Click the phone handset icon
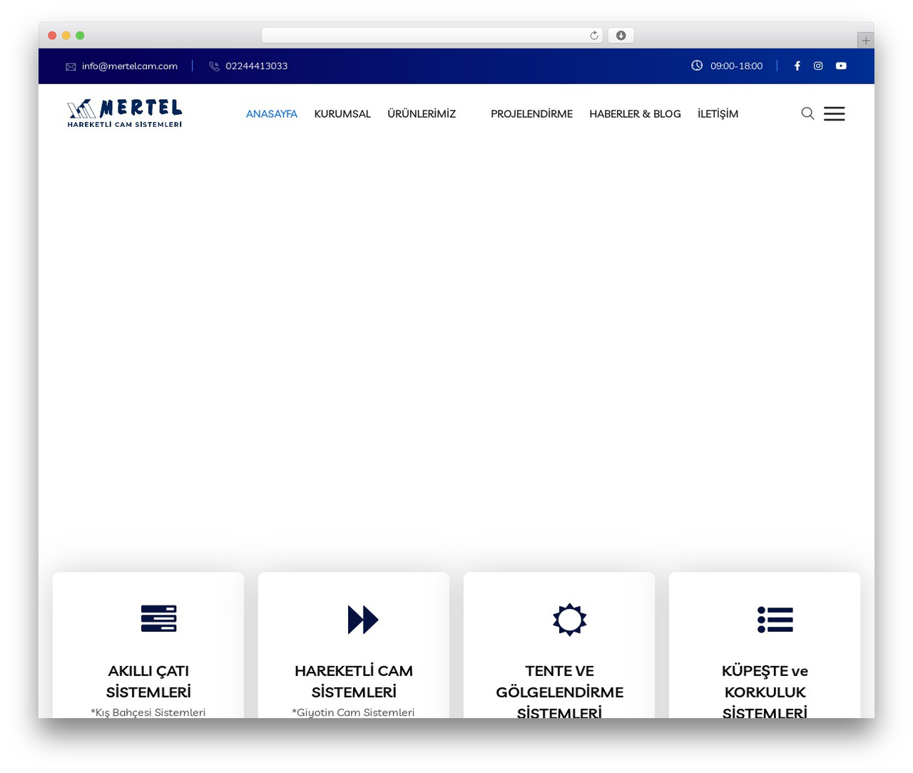 tap(214, 66)
